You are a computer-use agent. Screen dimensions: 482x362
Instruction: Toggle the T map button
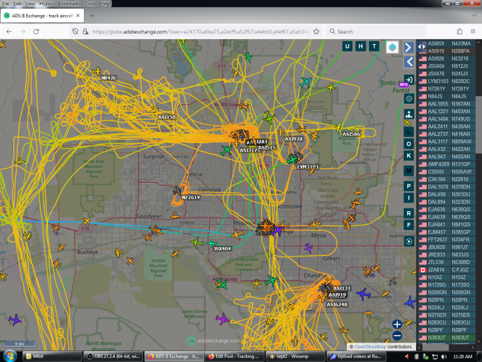[x=374, y=47]
